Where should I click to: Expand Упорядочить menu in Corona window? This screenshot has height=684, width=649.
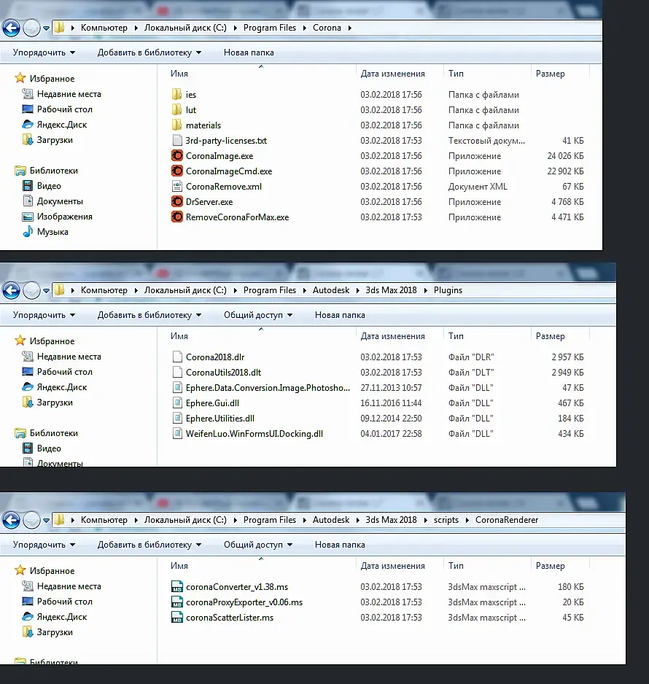point(44,53)
